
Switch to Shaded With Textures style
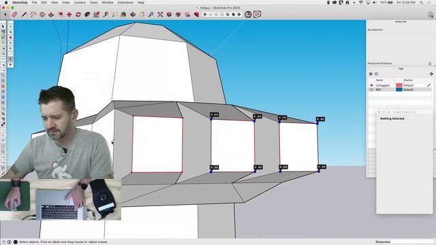pyautogui.click(x=233, y=14)
